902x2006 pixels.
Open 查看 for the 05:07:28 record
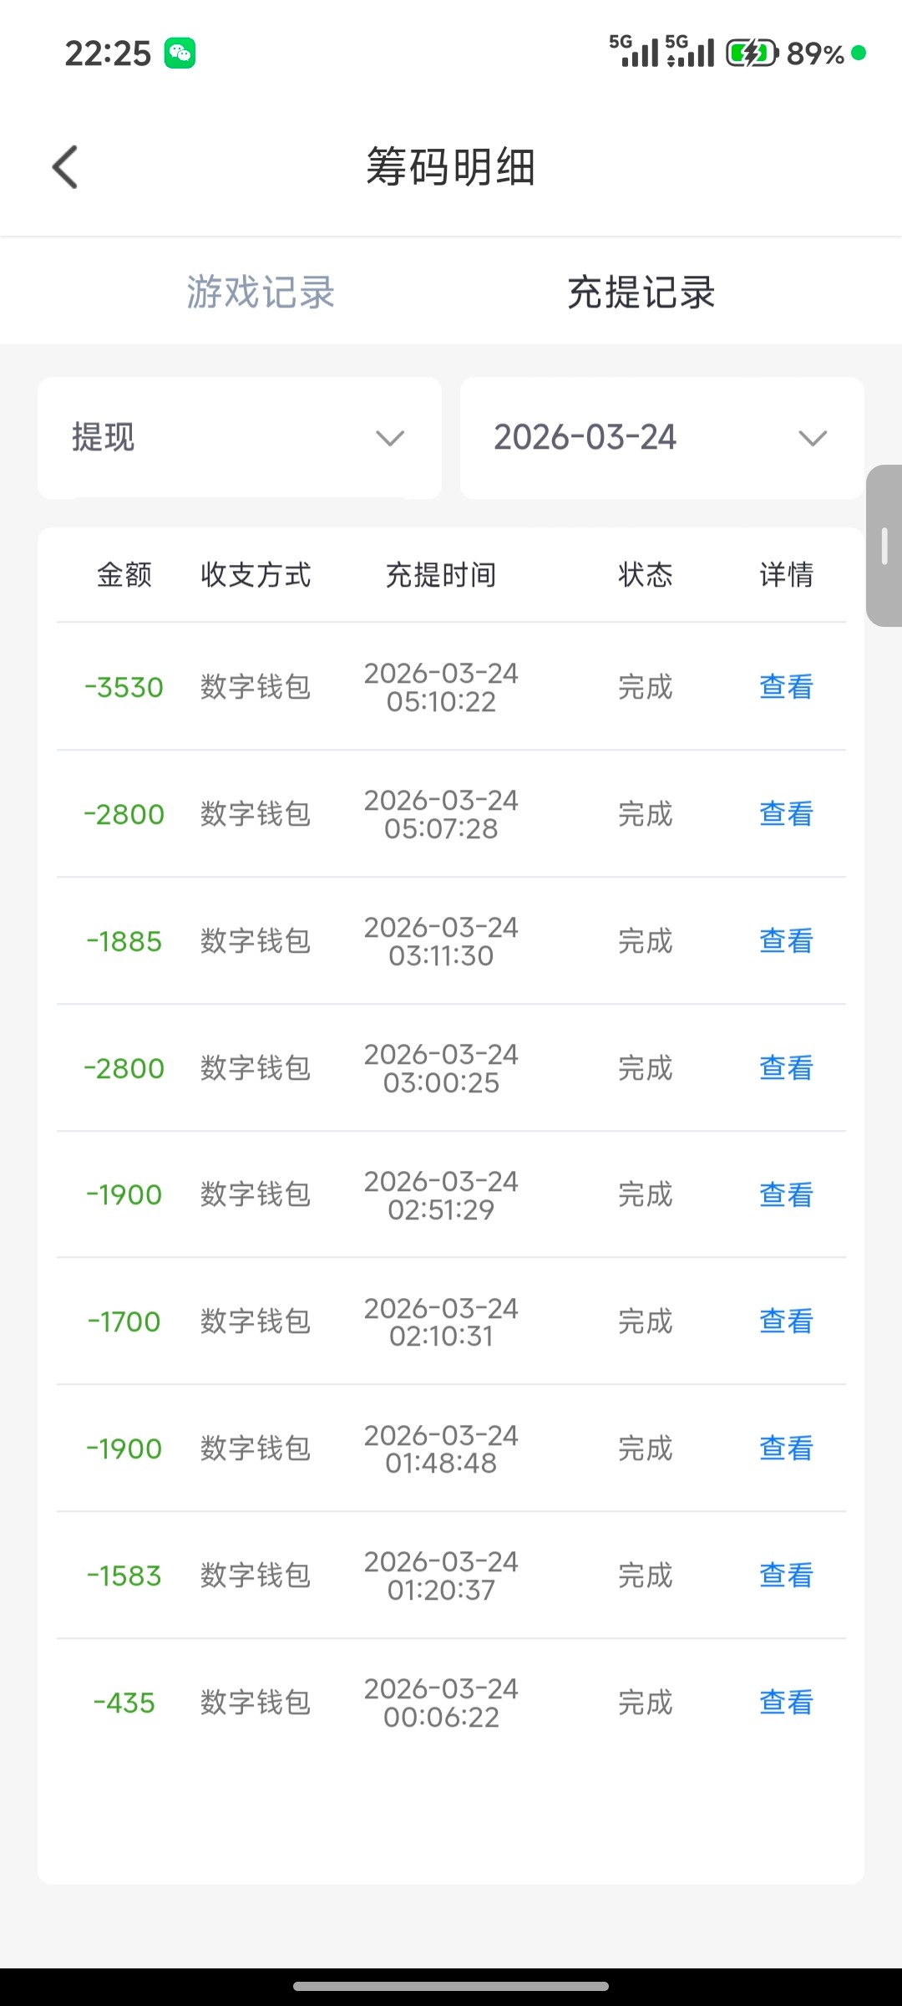click(x=786, y=814)
